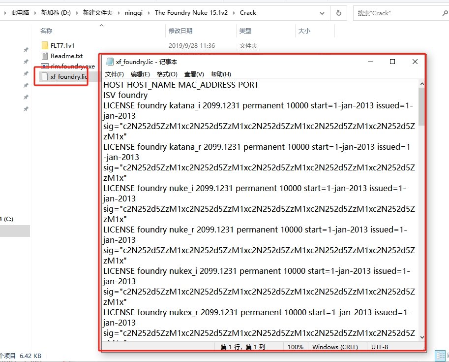The height and width of the screenshot is (362, 449).
Task: Switch to details view icon in Explorer status bar
Action: coord(440,356)
